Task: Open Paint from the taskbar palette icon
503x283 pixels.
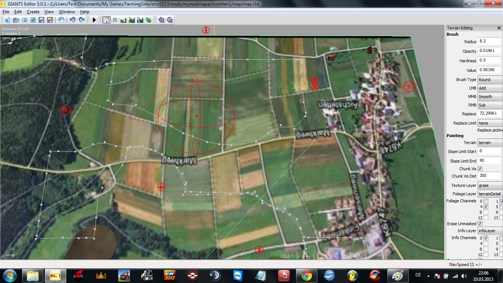Action: [398, 276]
